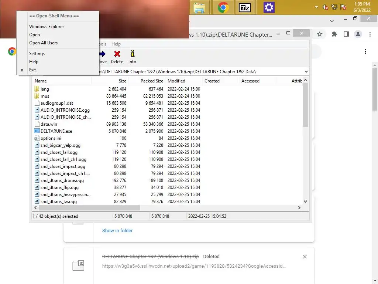Click the deleted zip file icon
The width and height of the screenshot is (378, 284).
78,266
